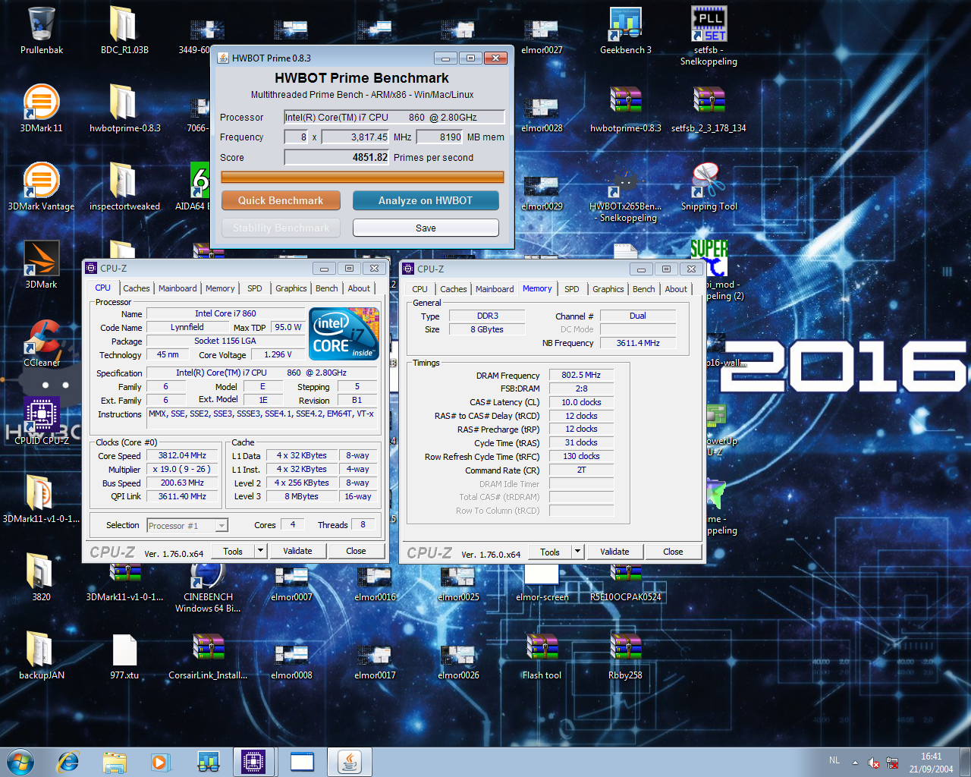The height and width of the screenshot is (777, 971).
Task: Launch CPUID CPU-Z desktop shortcut
Action: click(42, 421)
